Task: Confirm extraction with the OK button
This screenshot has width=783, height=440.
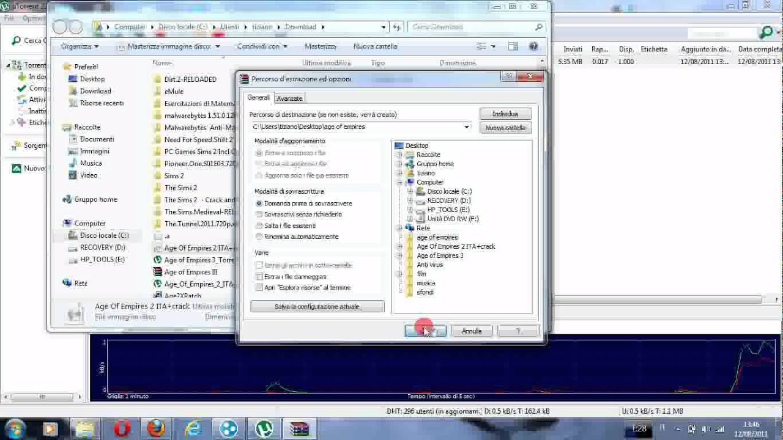Action: pos(425,331)
